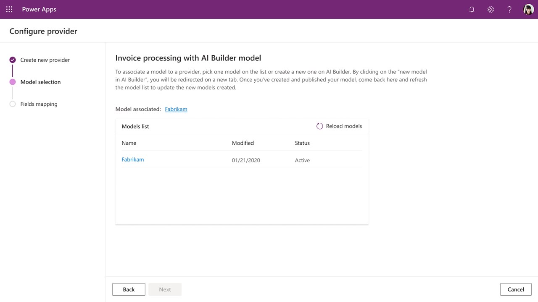Image resolution: width=538 pixels, height=302 pixels.
Task: Click the Reload models refresh icon
Action: (319, 126)
